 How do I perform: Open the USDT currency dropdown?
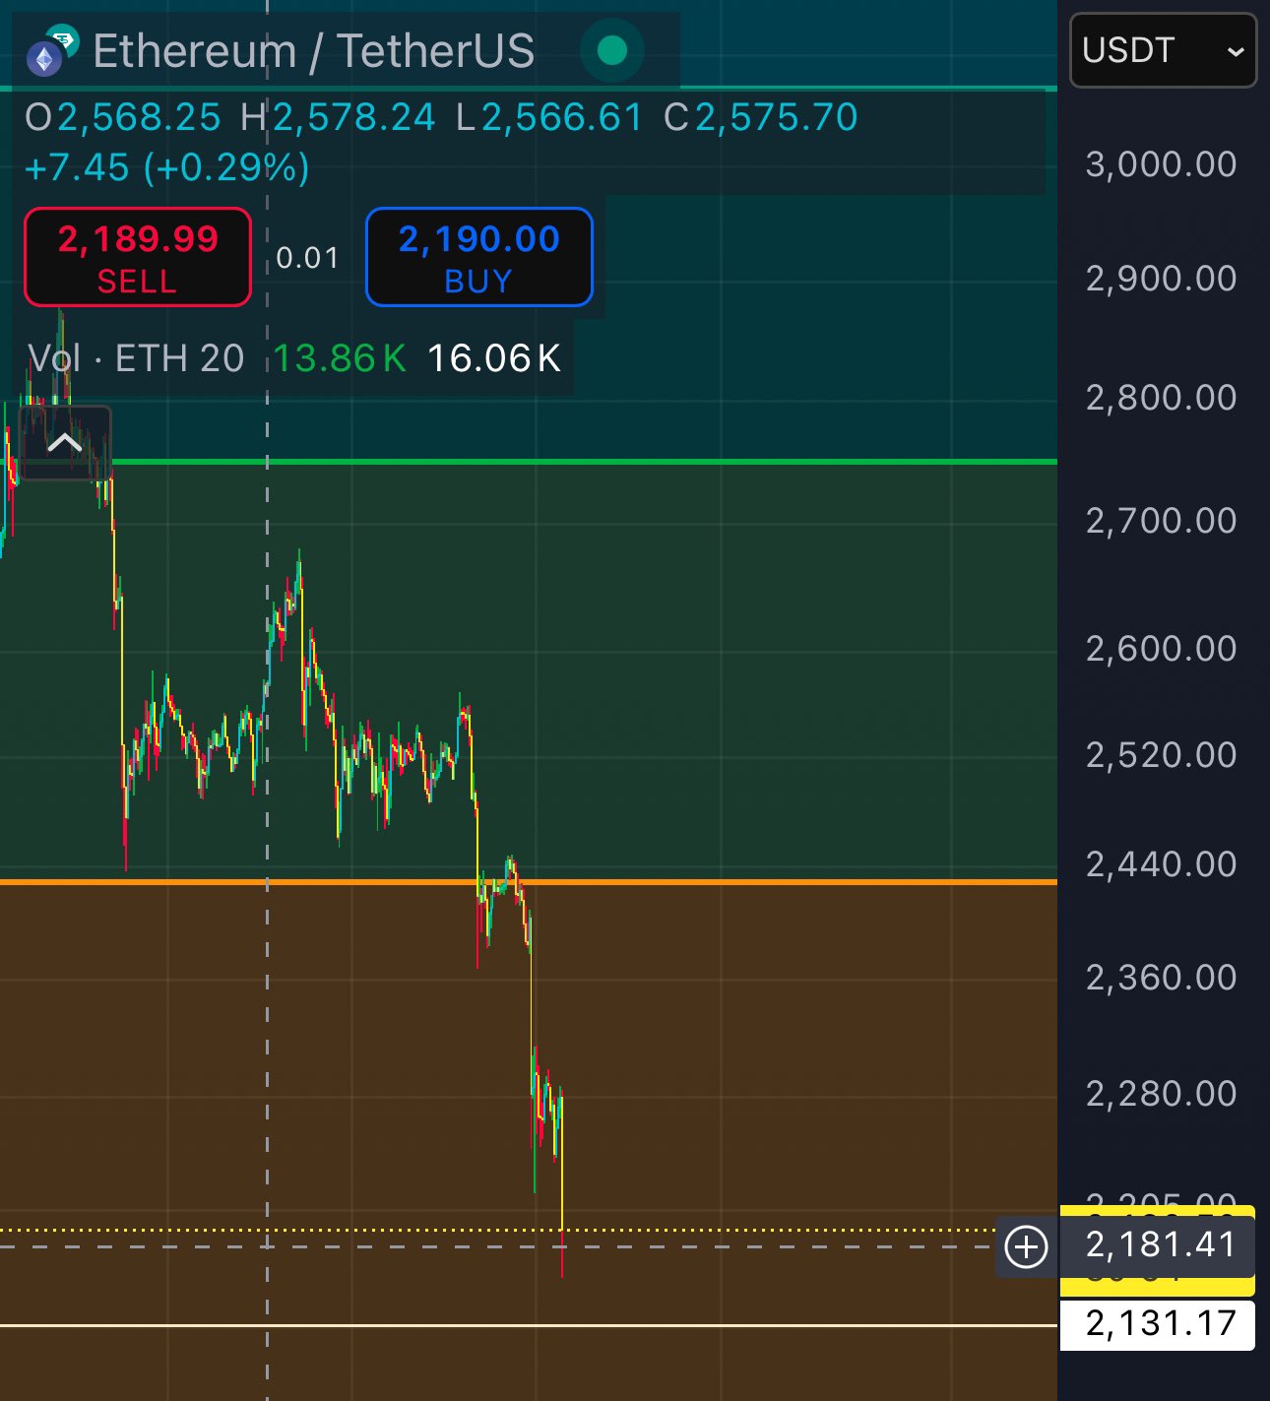coord(1163,50)
